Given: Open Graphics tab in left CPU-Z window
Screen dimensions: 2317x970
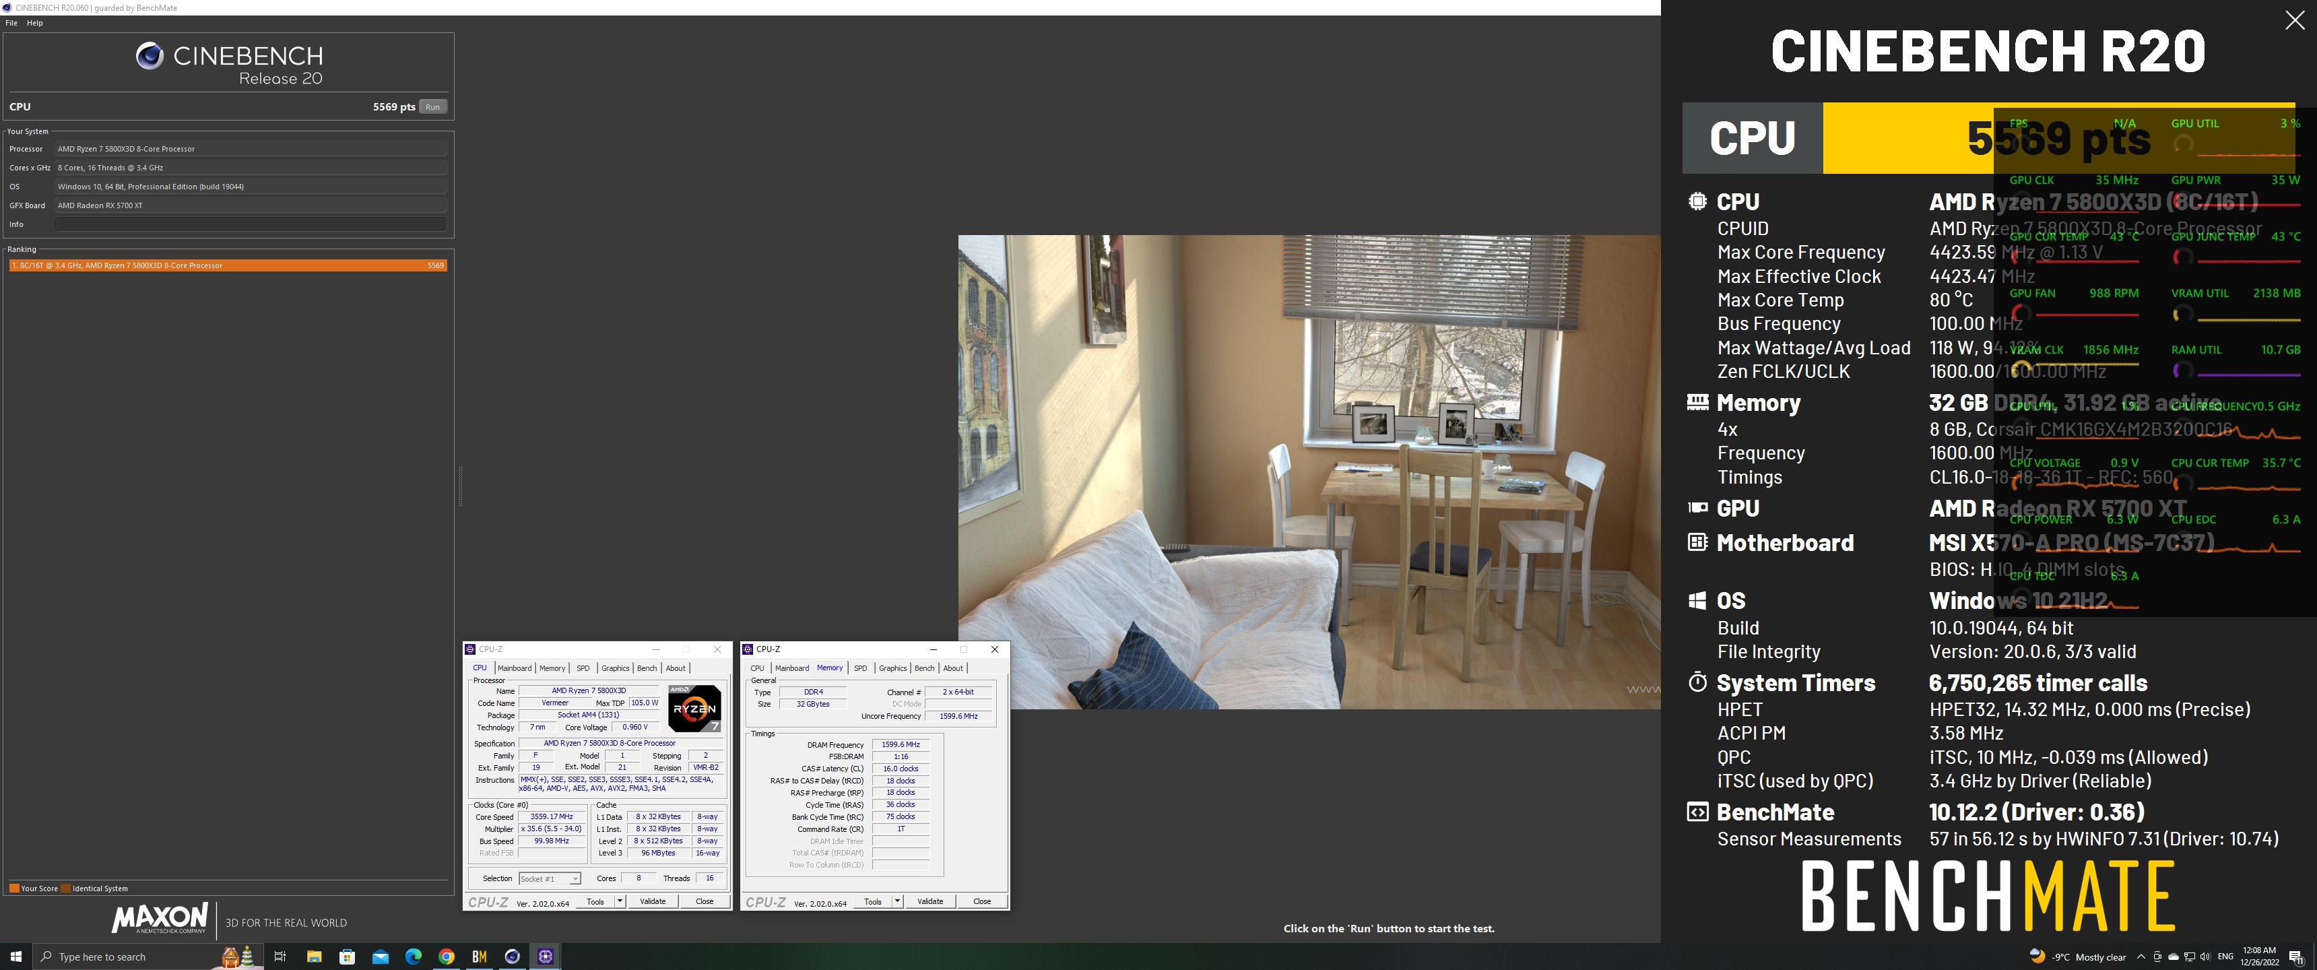Looking at the screenshot, I should click(615, 668).
